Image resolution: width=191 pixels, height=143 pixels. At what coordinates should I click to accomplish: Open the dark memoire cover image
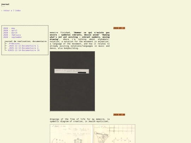(73, 81)
